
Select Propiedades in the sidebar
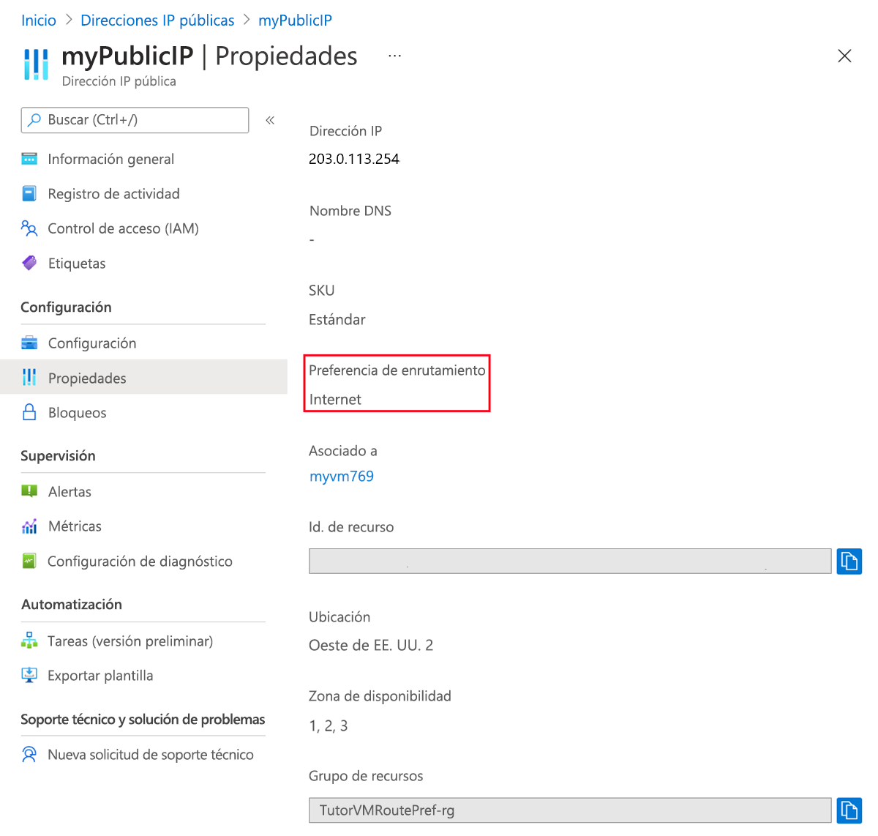click(x=143, y=377)
